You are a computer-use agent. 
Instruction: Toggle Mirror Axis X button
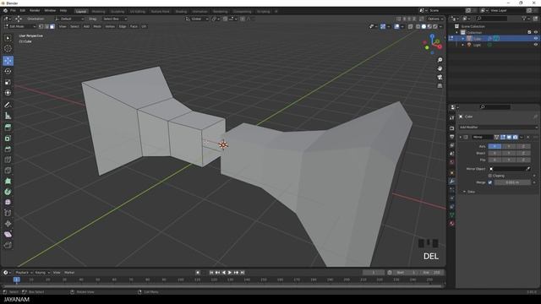pyautogui.click(x=495, y=146)
